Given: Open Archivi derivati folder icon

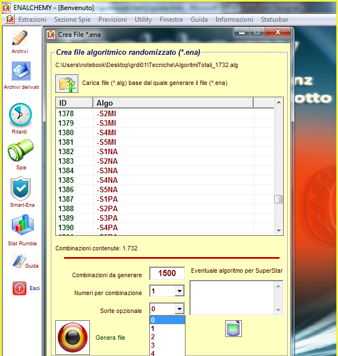Looking at the screenshot, I should pyautogui.click(x=21, y=71).
